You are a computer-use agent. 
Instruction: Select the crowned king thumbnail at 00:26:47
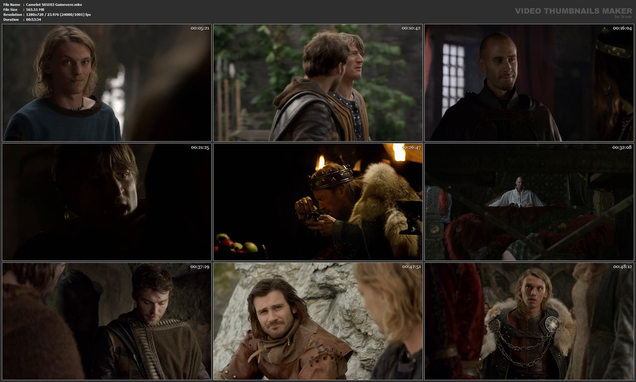318,202
